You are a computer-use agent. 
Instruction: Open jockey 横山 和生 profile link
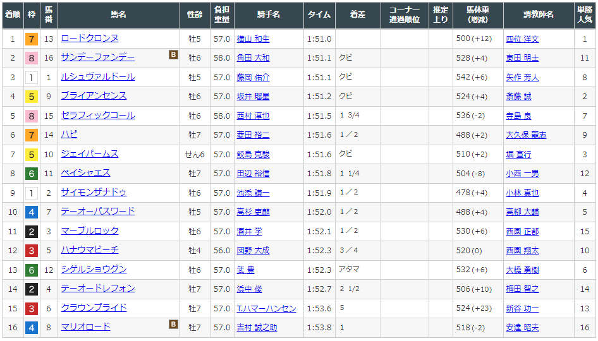coord(253,39)
